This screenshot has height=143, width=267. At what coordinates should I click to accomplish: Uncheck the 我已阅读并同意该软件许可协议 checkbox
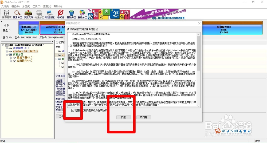coord(73,110)
